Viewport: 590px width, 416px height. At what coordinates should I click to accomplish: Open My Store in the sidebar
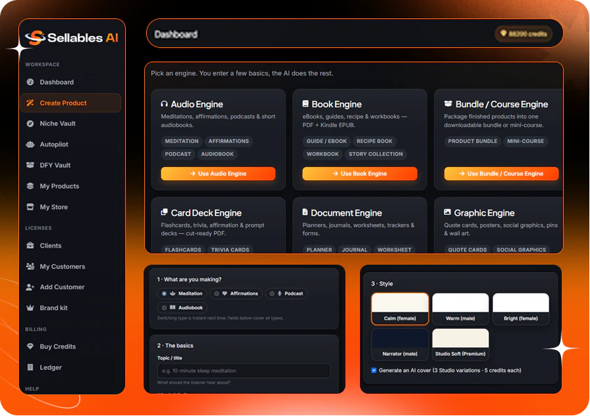71,207
